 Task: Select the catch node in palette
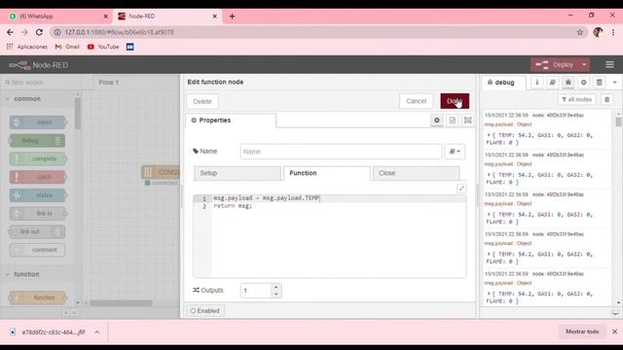pos(38,177)
